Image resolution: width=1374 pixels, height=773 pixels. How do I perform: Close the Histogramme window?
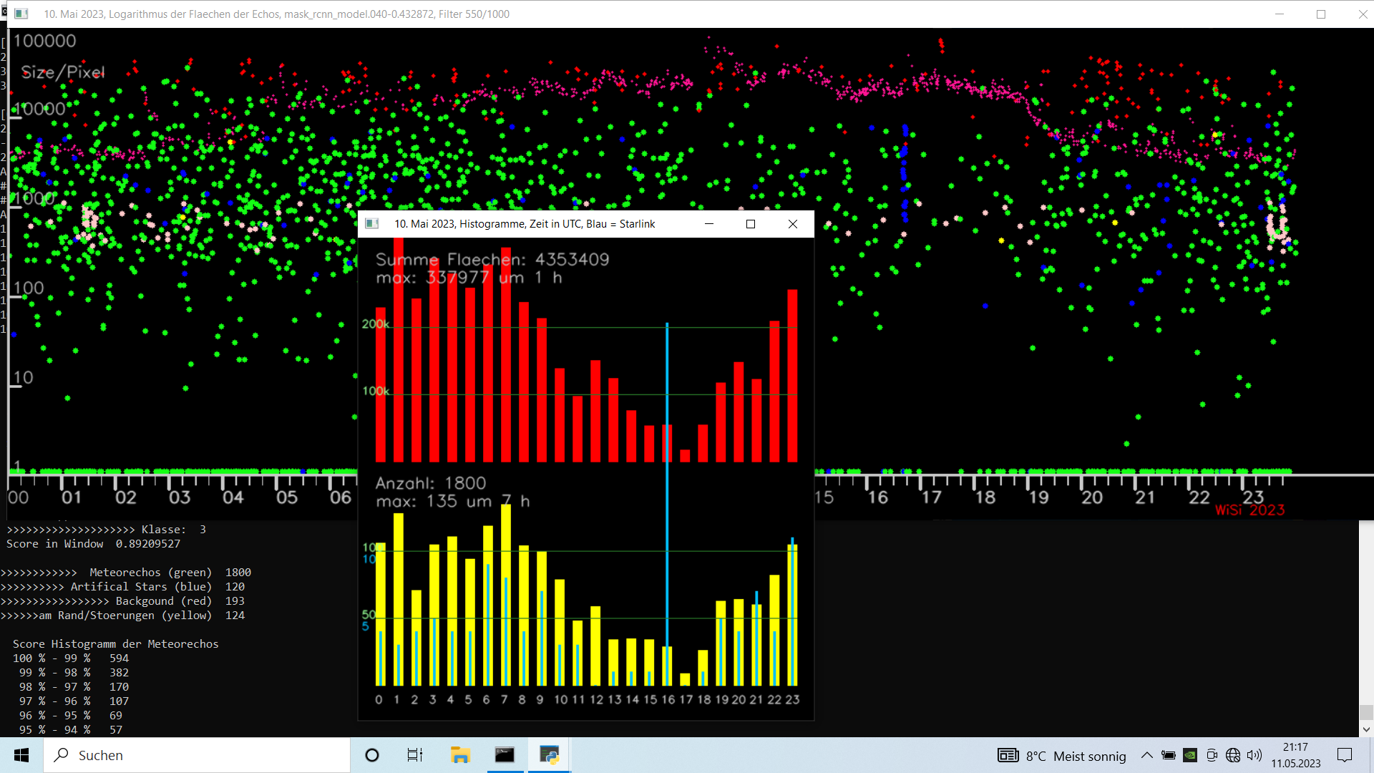point(793,224)
